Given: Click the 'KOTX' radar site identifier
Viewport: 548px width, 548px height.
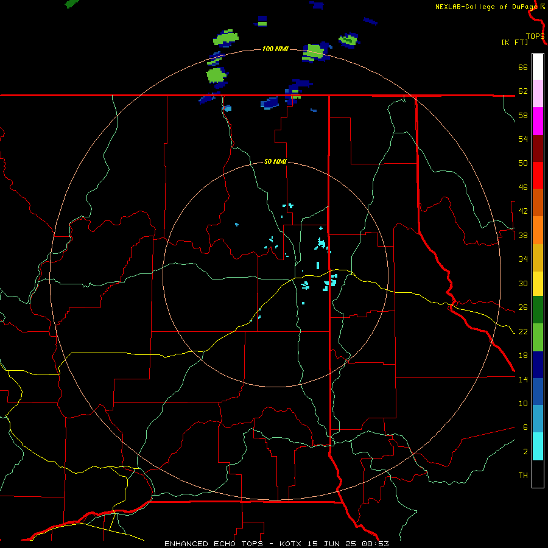Looking at the screenshot, I should pyautogui.click(x=292, y=544).
